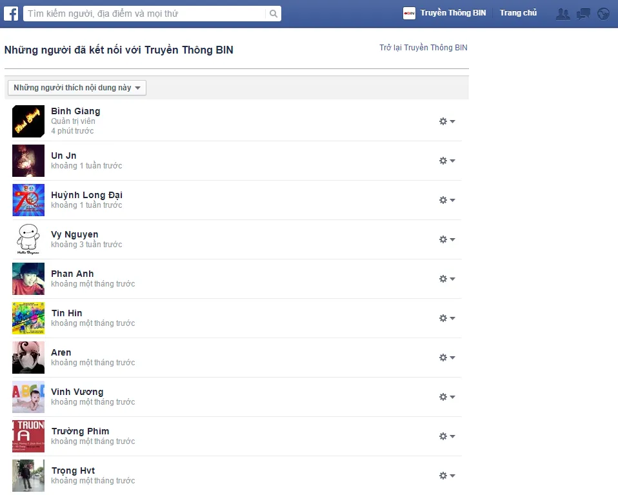Open the gear menu next to Binh Giang
618x495 pixels.
(443, 121)
